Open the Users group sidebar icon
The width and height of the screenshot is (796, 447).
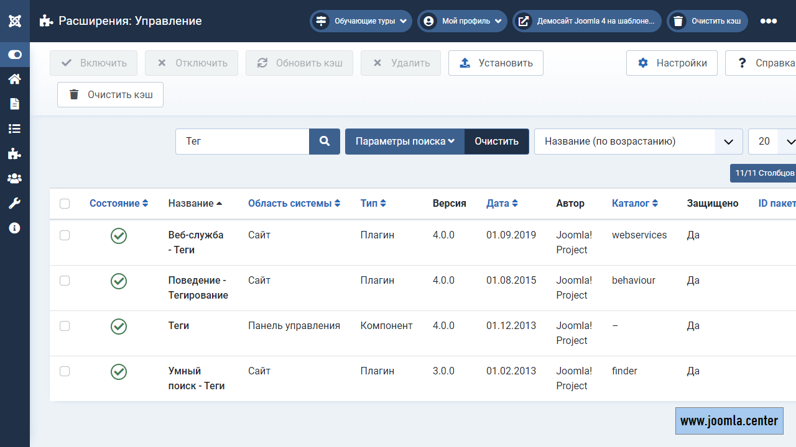pos(14,178)
